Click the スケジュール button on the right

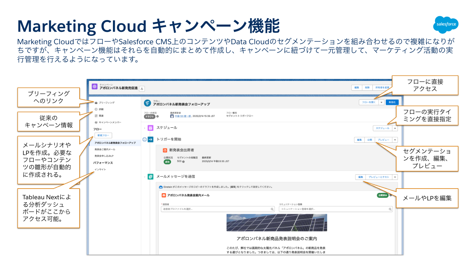pyautogui.click(x=382, y=128)
